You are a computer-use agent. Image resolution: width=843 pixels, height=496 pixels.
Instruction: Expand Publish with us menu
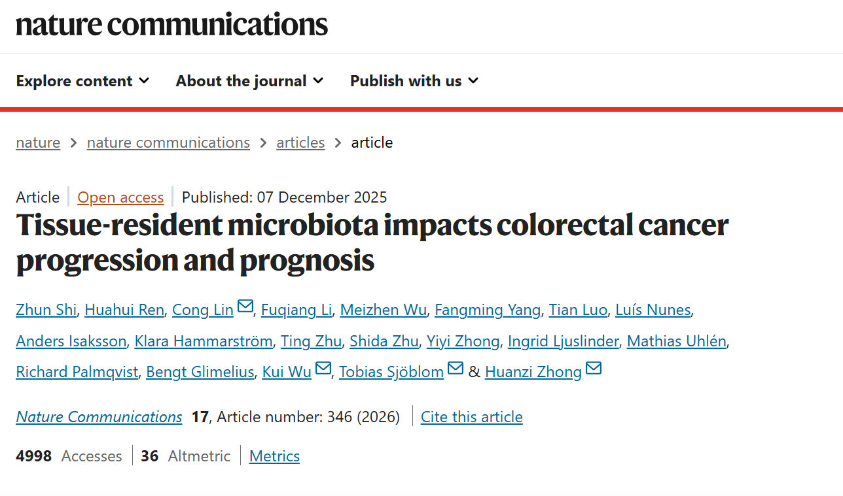pos(414,81)
